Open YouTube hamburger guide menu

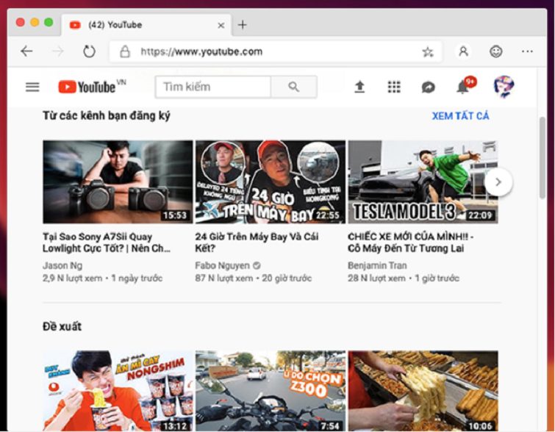(x=32, y=87)
